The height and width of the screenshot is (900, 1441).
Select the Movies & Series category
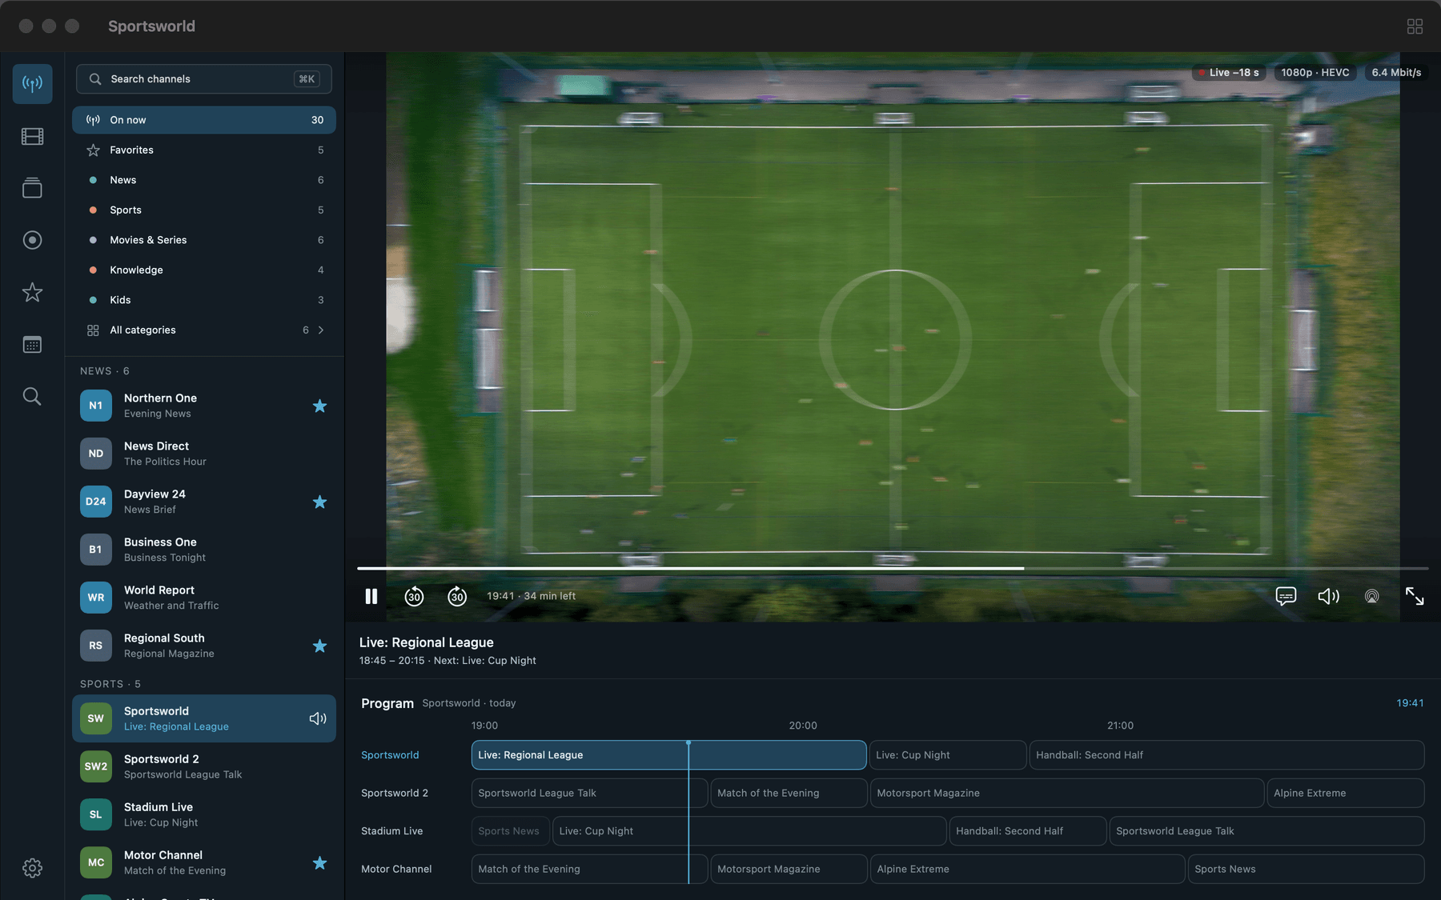[204, 240]
